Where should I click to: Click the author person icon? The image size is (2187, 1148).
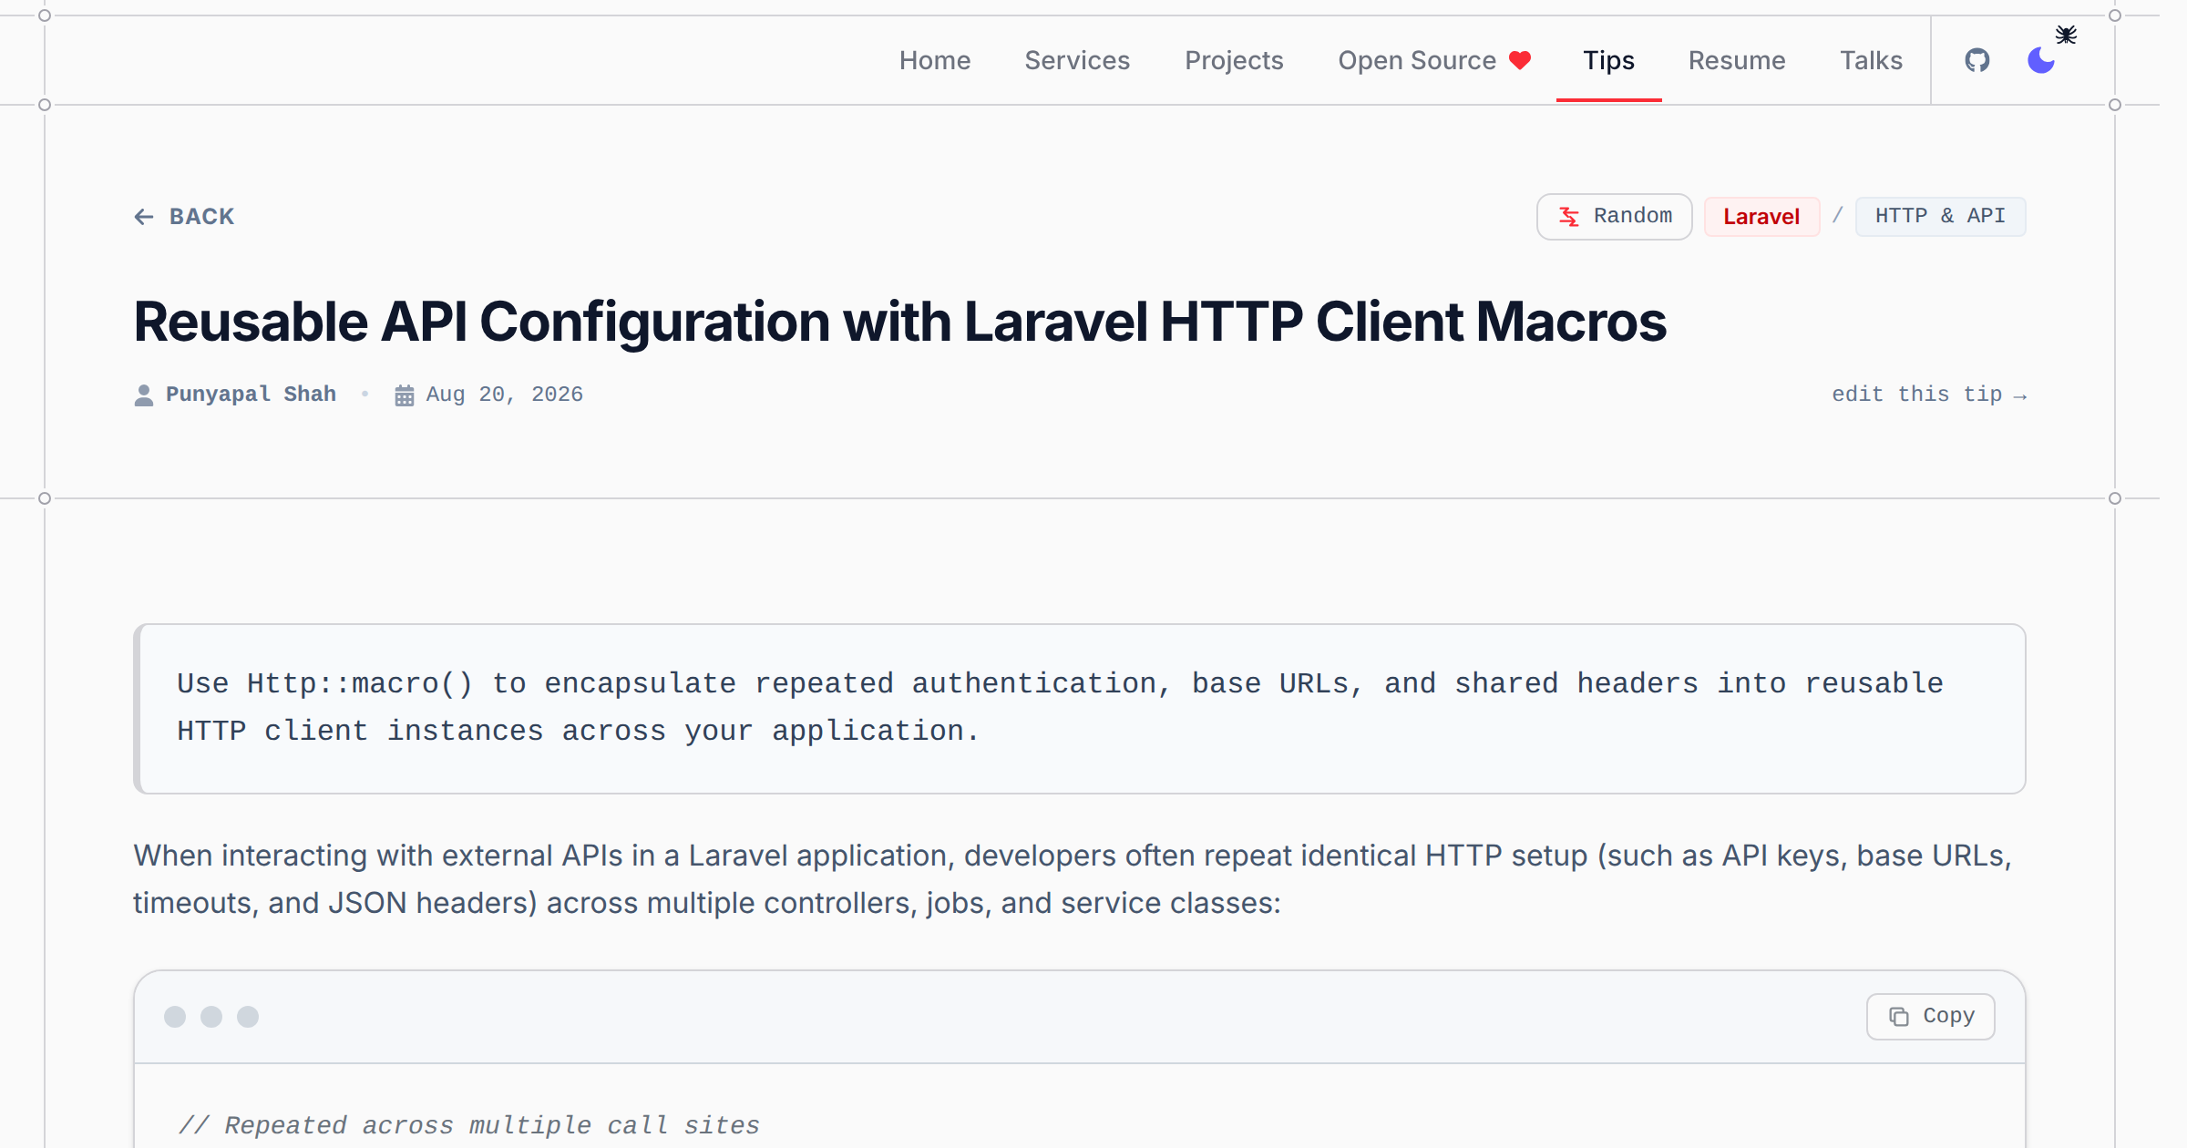click(x=144, y=395)
